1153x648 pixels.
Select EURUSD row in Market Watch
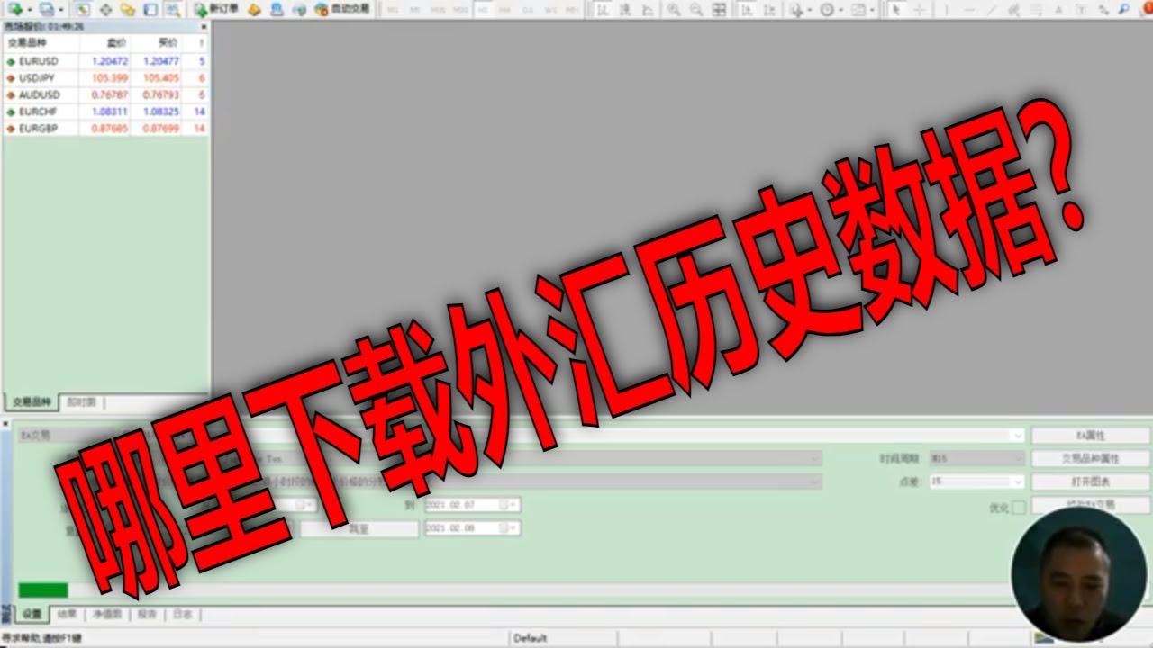click(x=105, y=61)
